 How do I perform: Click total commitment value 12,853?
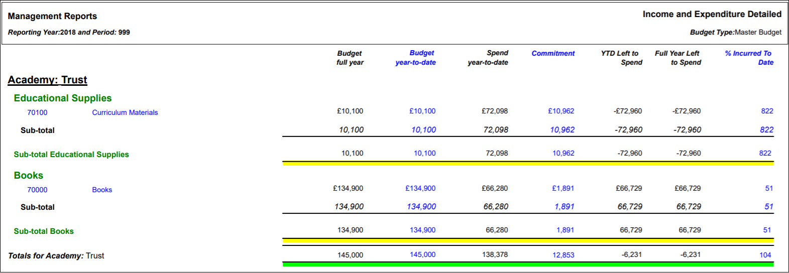[x=563, y=255]
